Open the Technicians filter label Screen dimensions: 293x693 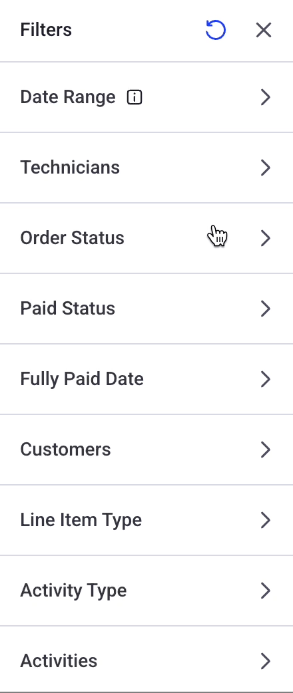pyautogui.click(x=70, y=168)
